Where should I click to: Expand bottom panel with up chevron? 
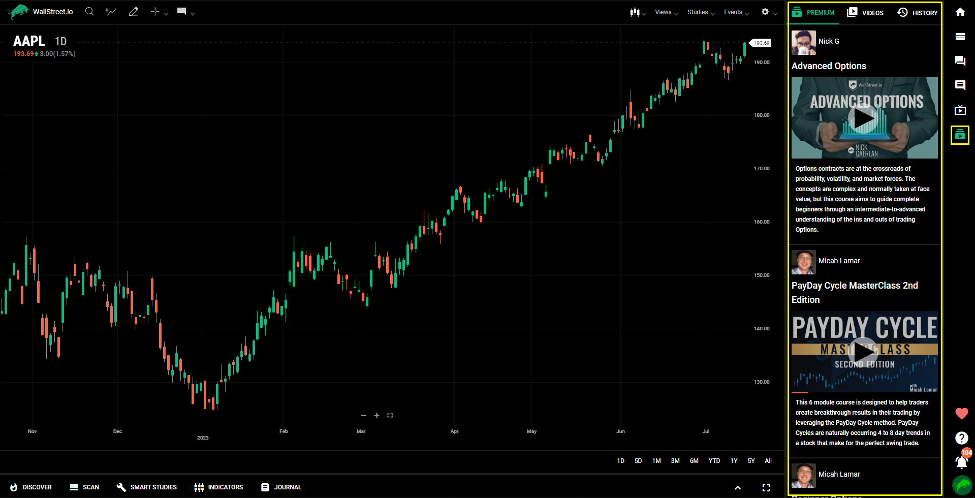pos(738,488)
